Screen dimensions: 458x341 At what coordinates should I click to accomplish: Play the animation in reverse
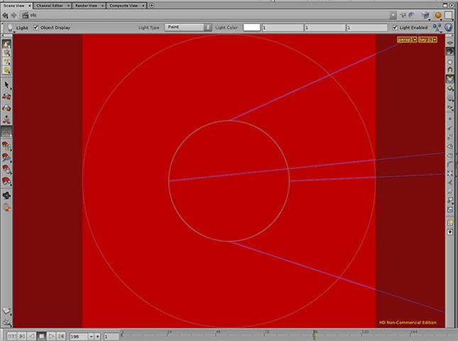click(31, 336)
